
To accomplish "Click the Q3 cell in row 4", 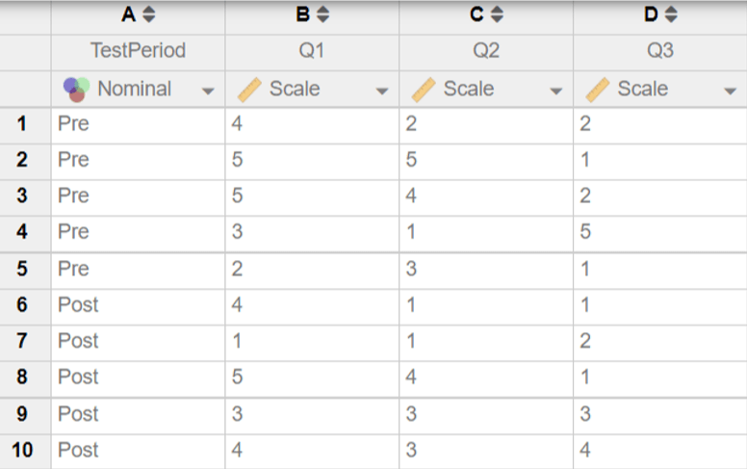I will (659, 231).
